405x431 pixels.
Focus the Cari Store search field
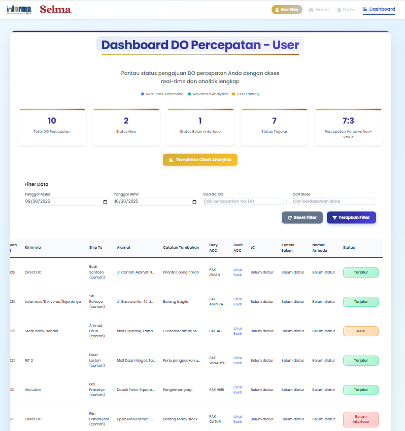(x=334, y=201)
